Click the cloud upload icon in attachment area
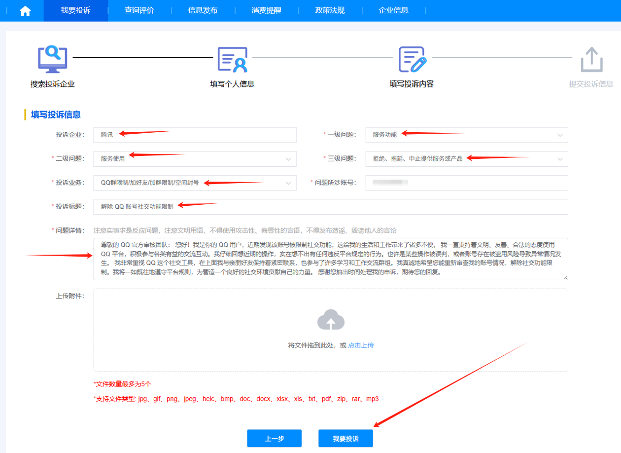The height and width of the screenshot is (453, 621). (331, 320)
